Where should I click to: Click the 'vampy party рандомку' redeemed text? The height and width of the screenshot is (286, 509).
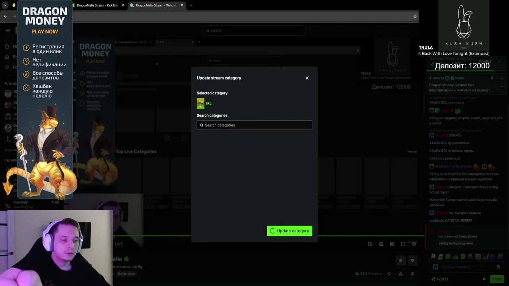pos(456,243)
